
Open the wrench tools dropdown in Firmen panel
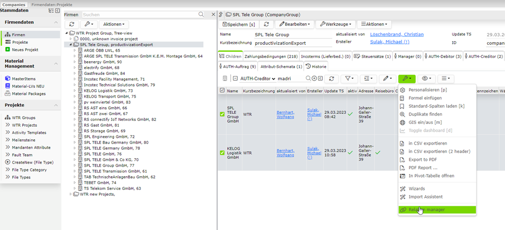pyautogui.click(x=89, y=24)
